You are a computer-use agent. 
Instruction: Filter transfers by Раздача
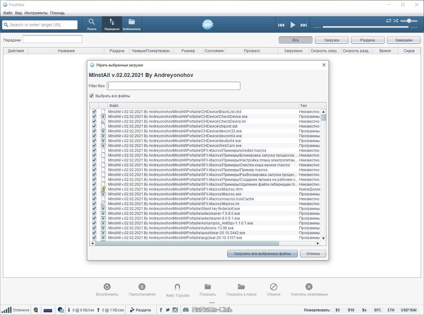(x=368, y=40)
